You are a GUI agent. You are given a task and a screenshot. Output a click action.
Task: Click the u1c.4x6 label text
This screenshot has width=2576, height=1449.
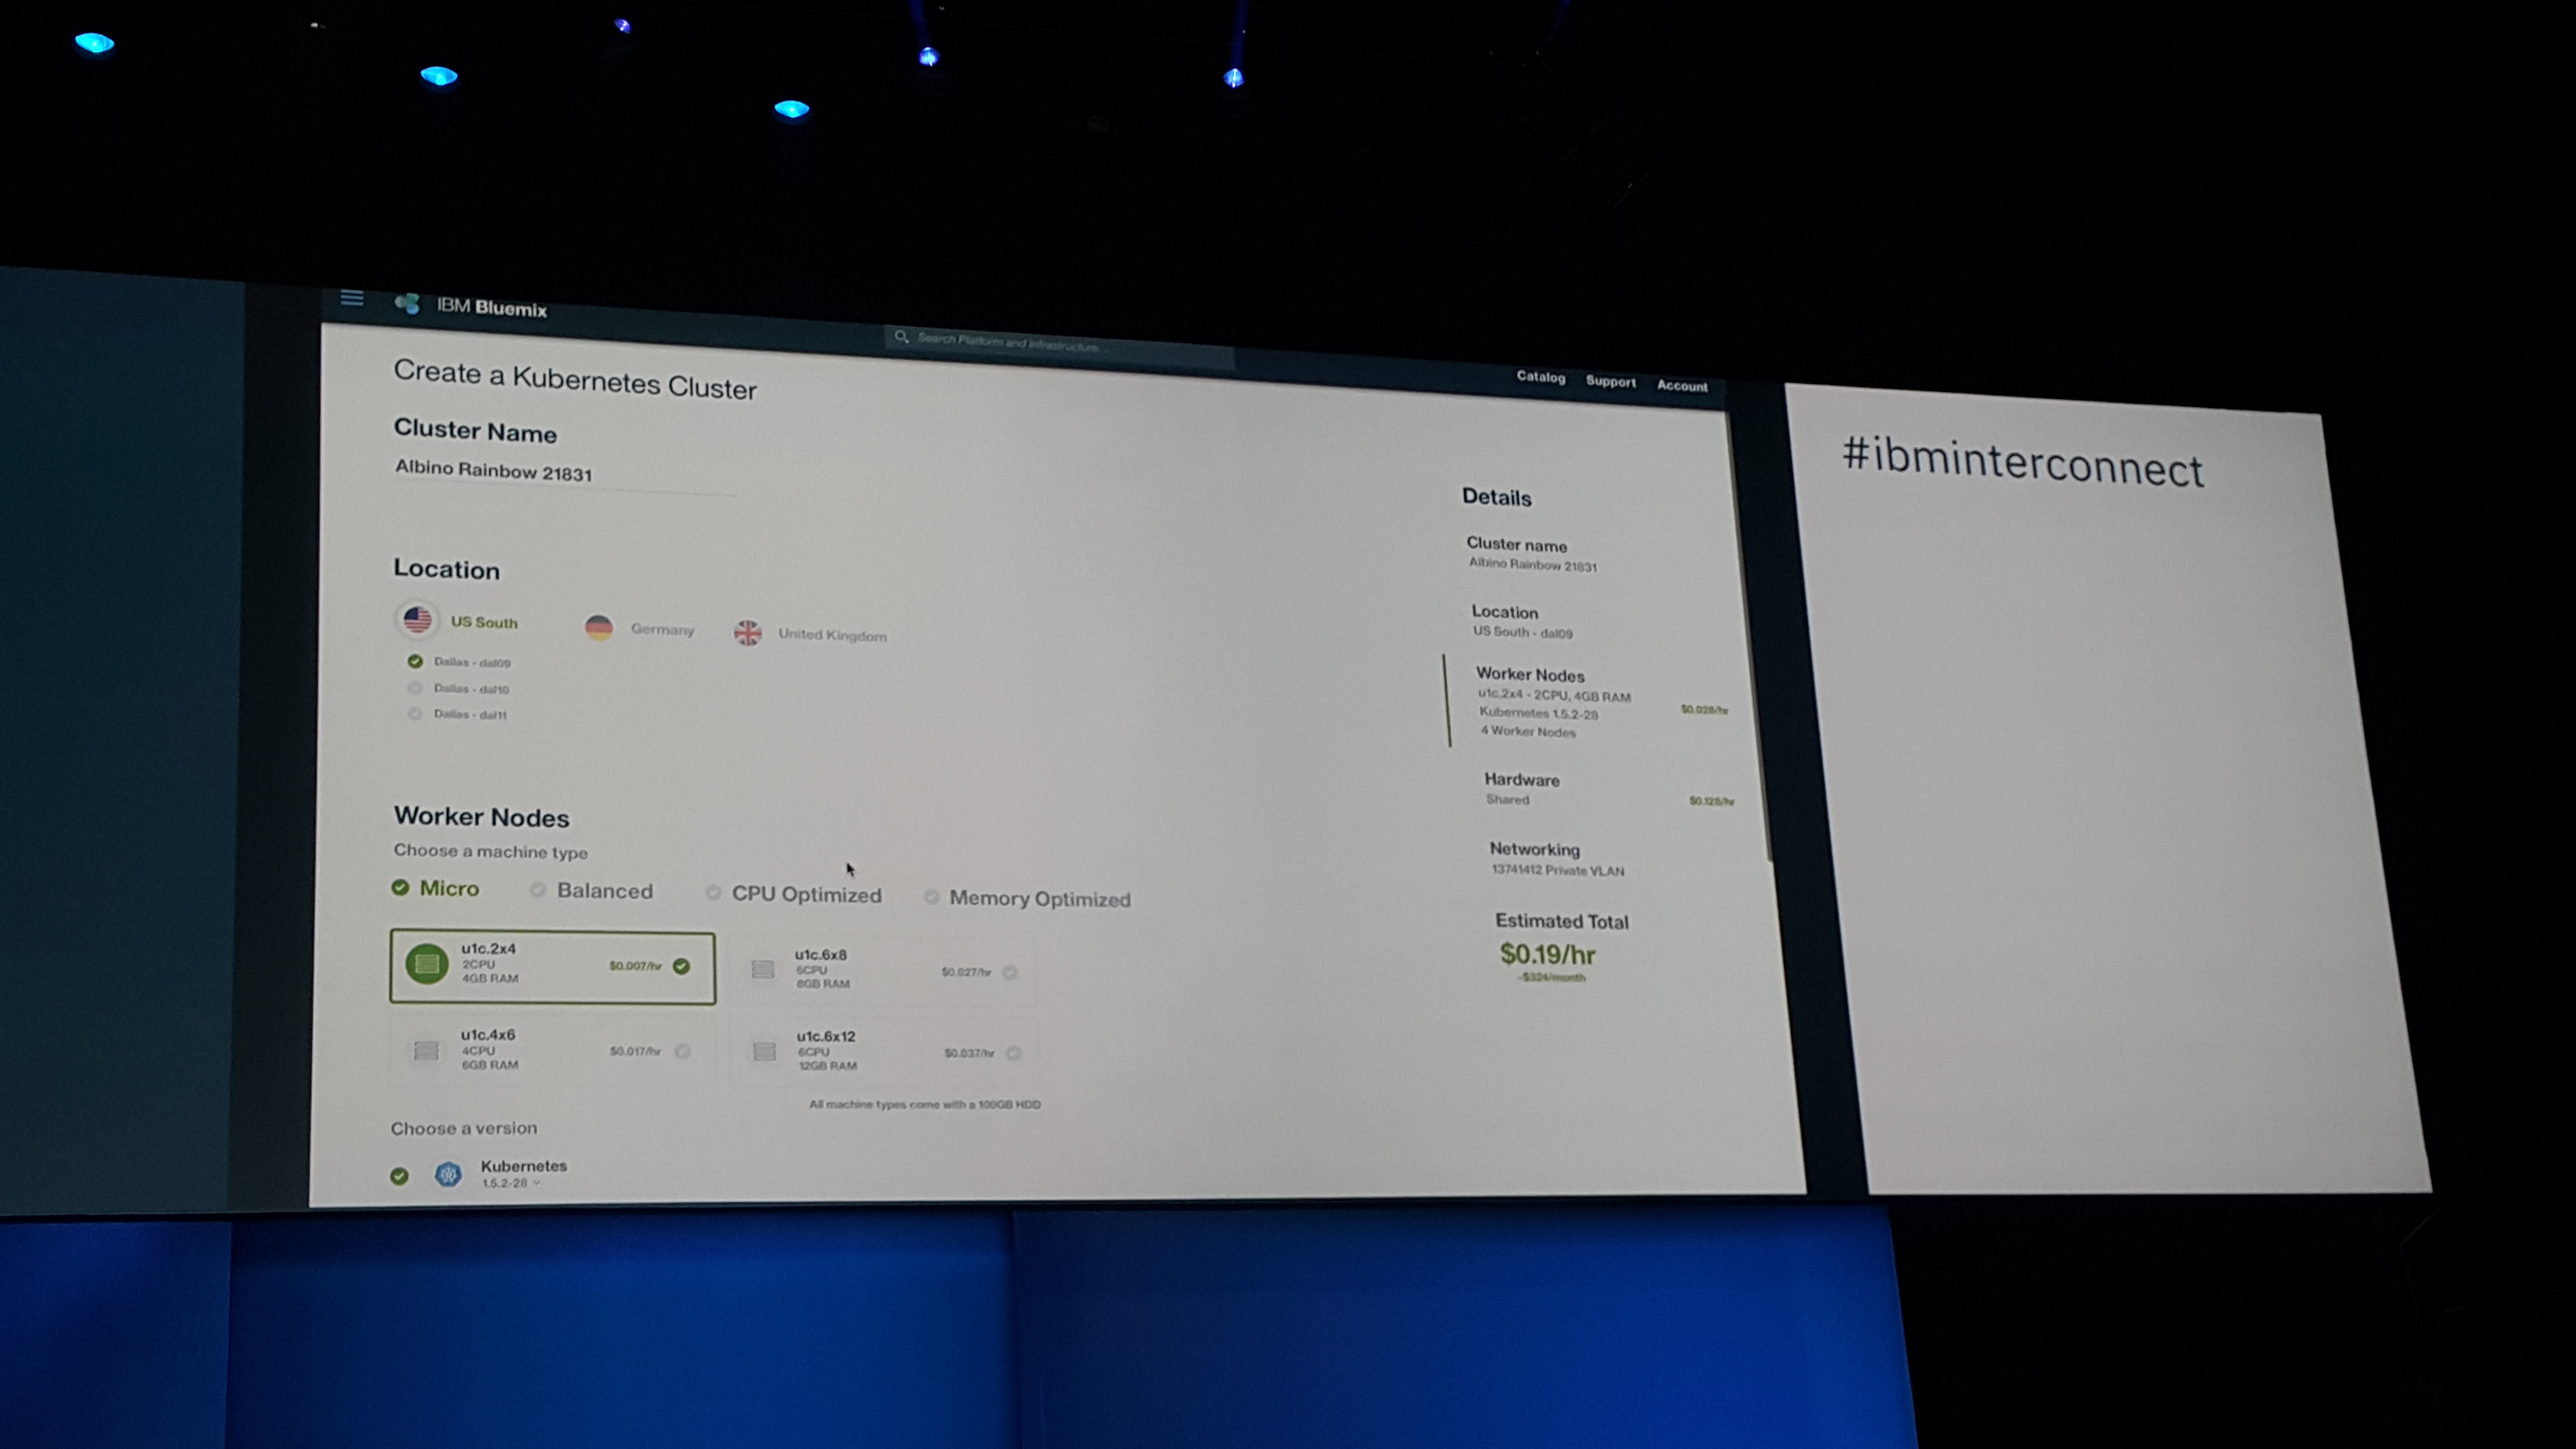(488, 1034)
